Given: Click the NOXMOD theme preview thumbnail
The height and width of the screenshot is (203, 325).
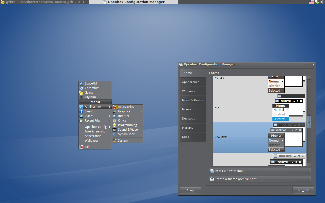Looking at the screenshot, I should pyautogui.click(x=286, y=138).
